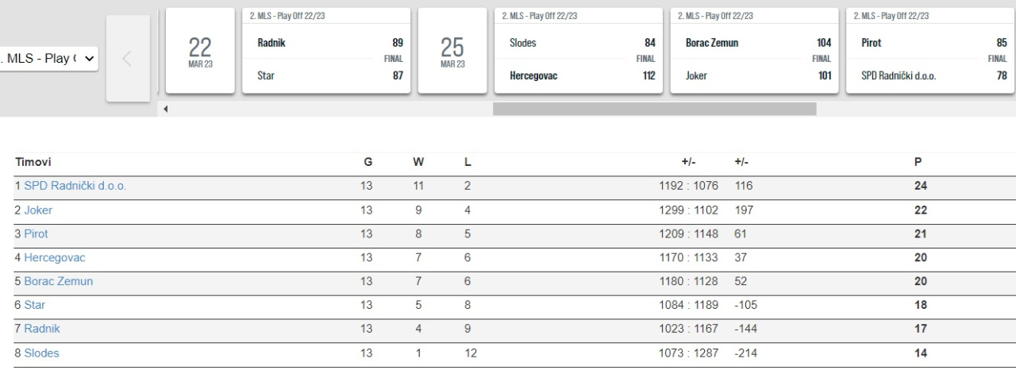Open the Slodes team link
The width and height of the screenshot is (1016, 370).
(41, 353)
